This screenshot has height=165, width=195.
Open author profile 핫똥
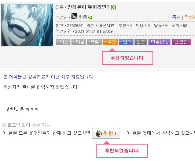[x=83, y=17]
